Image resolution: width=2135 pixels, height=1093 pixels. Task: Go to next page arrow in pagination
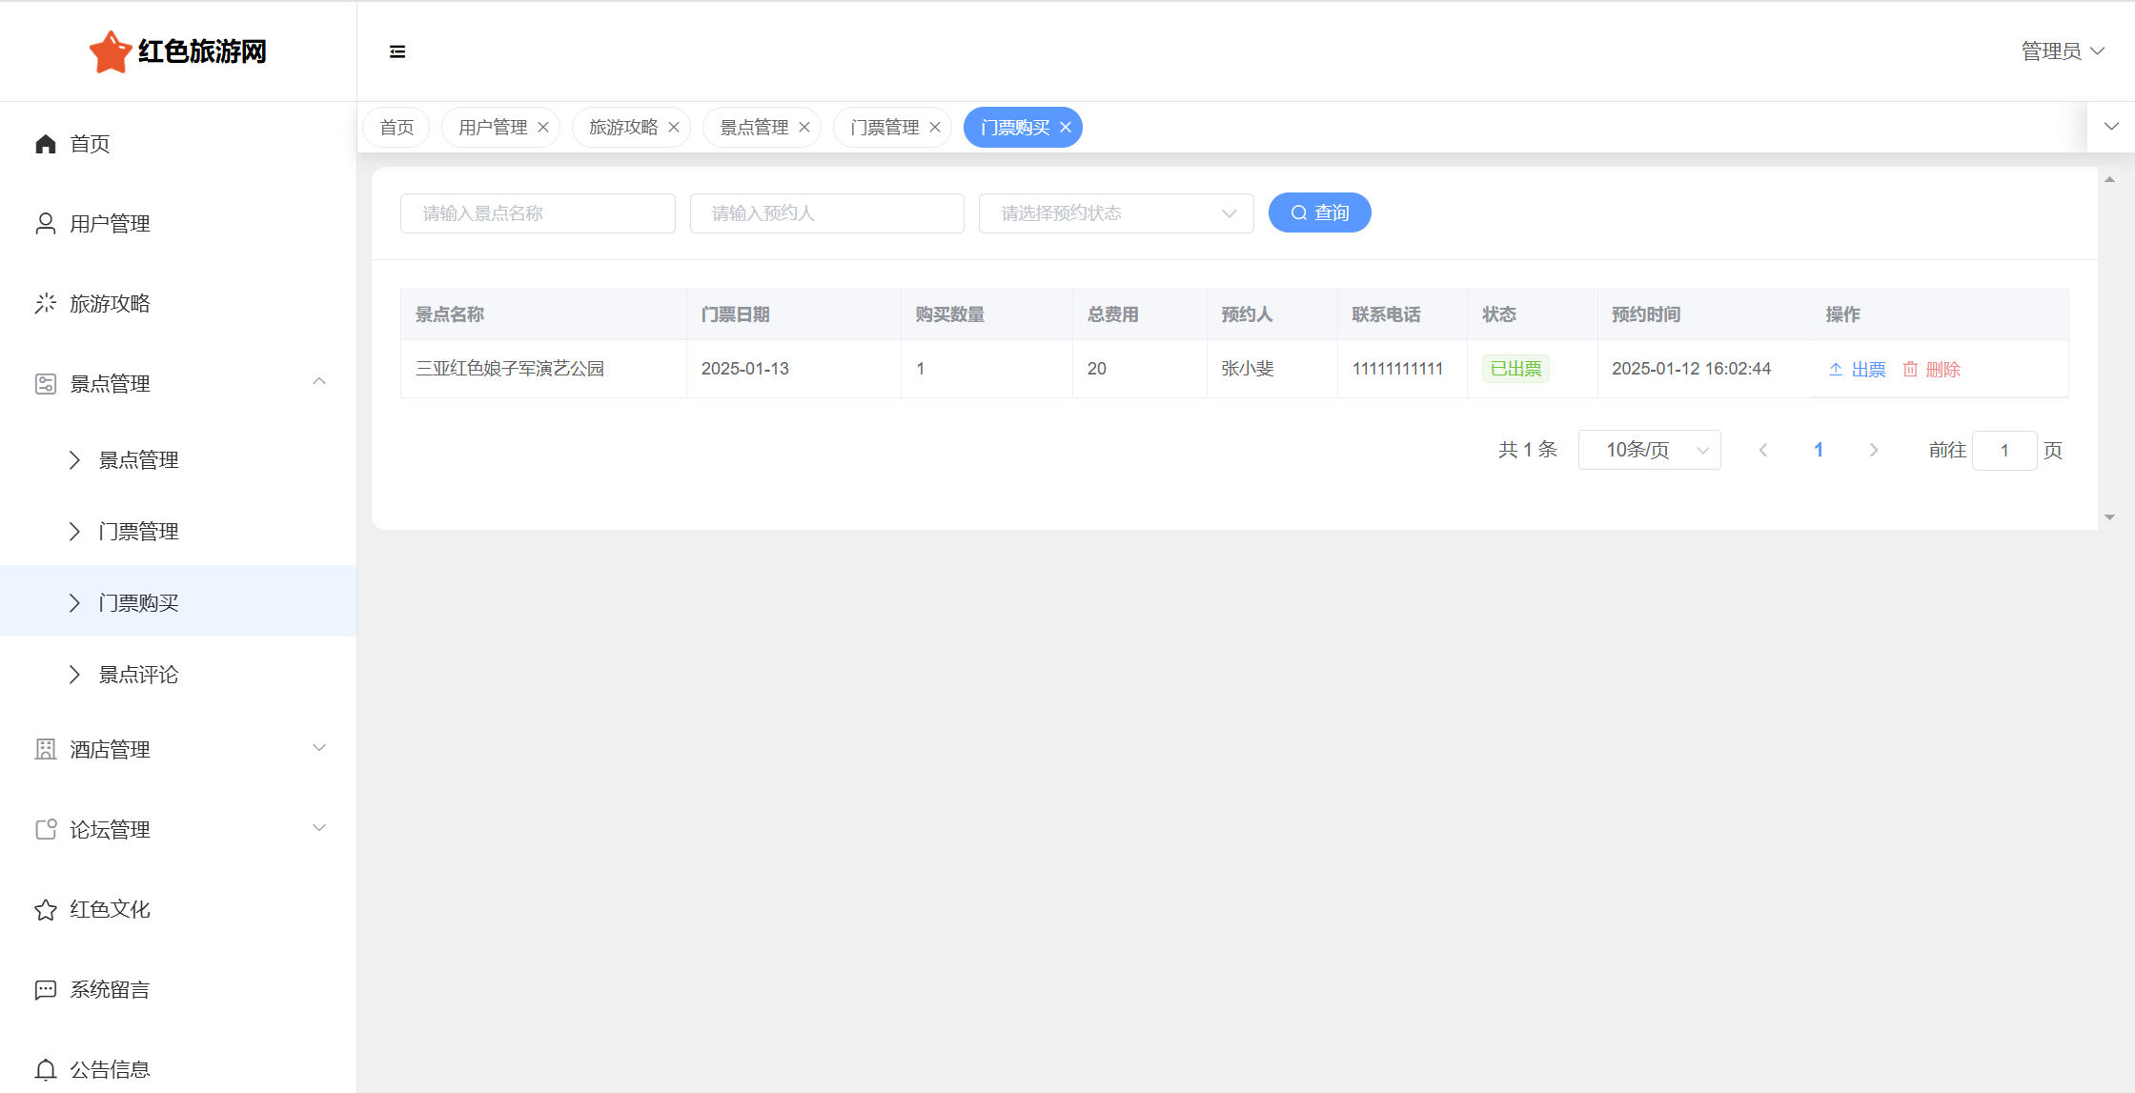(1874, 450)
